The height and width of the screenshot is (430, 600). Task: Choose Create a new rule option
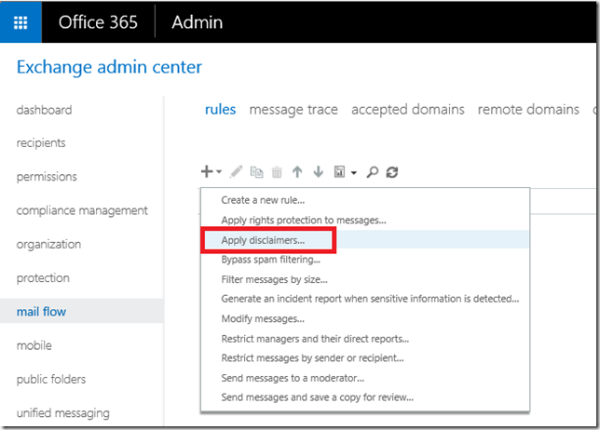263,200
